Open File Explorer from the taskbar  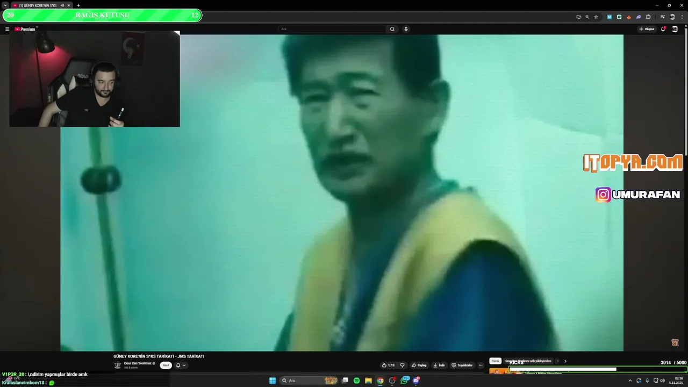coord(368,381)
